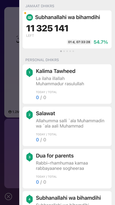Select the last carousel page dot
The image size is (115, 205).
(73, 51)
